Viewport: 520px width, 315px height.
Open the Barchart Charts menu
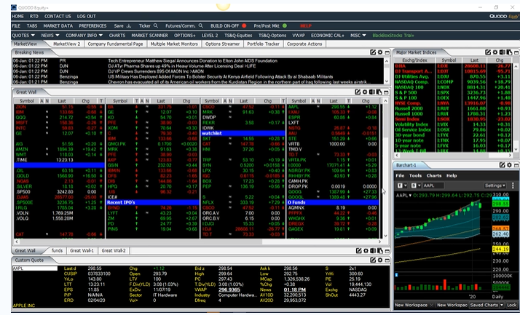[434, 175]
